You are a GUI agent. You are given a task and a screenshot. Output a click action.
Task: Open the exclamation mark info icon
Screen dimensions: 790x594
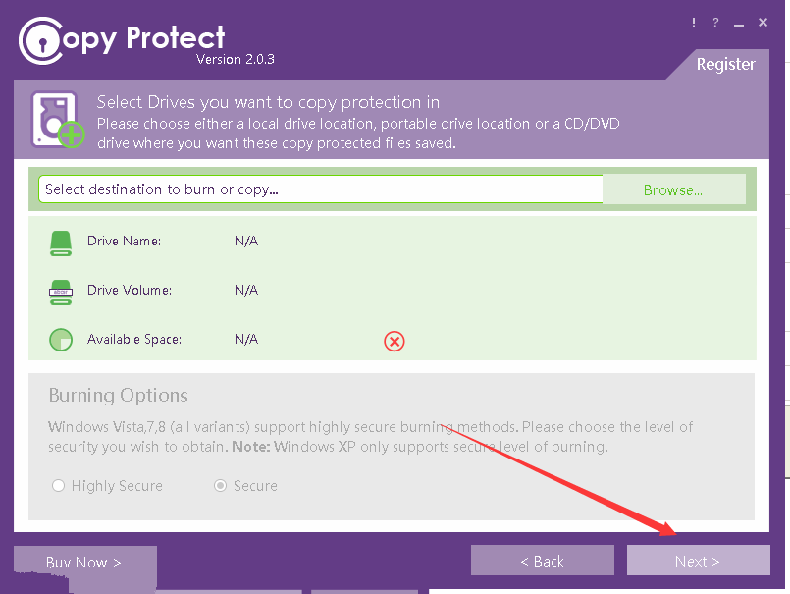coord(694,23)
